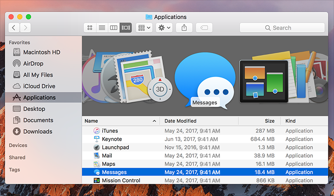Viewport: 334px width, 196px height.
Task: Switch to list view
Action: (x=102, y=28)
